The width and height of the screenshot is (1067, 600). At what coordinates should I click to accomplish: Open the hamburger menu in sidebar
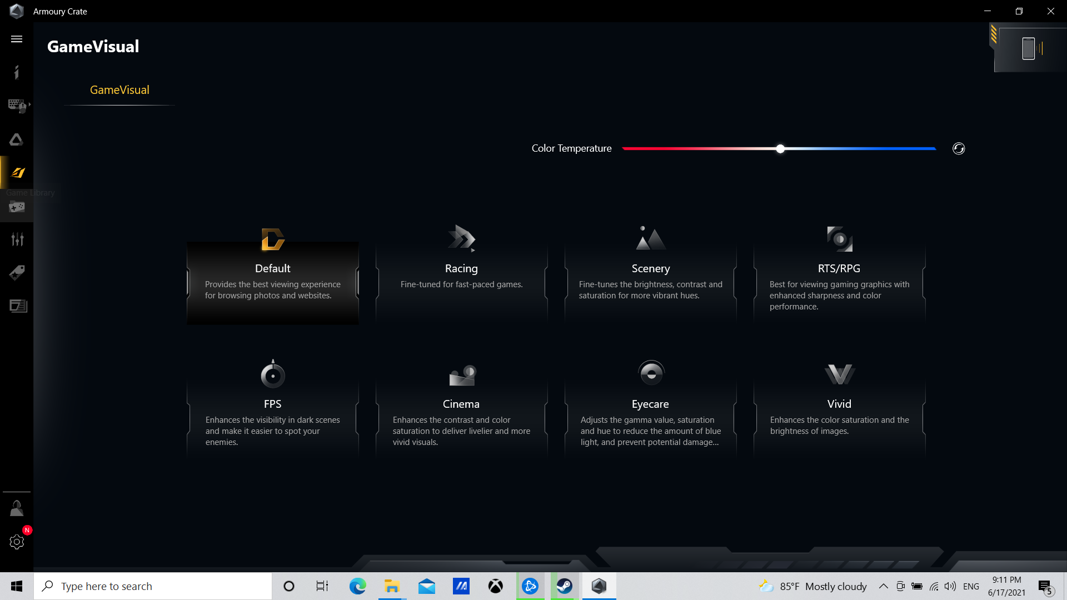(17, 39)
